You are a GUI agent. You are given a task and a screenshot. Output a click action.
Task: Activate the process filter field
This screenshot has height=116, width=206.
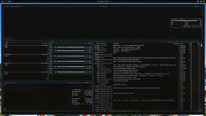click(x=103, y=42)
